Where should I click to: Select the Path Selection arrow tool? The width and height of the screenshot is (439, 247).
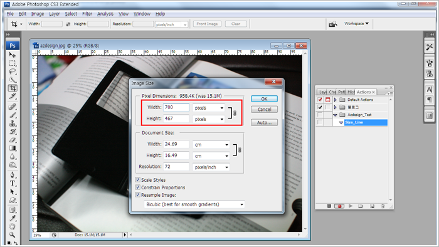[x=13, y=192]
